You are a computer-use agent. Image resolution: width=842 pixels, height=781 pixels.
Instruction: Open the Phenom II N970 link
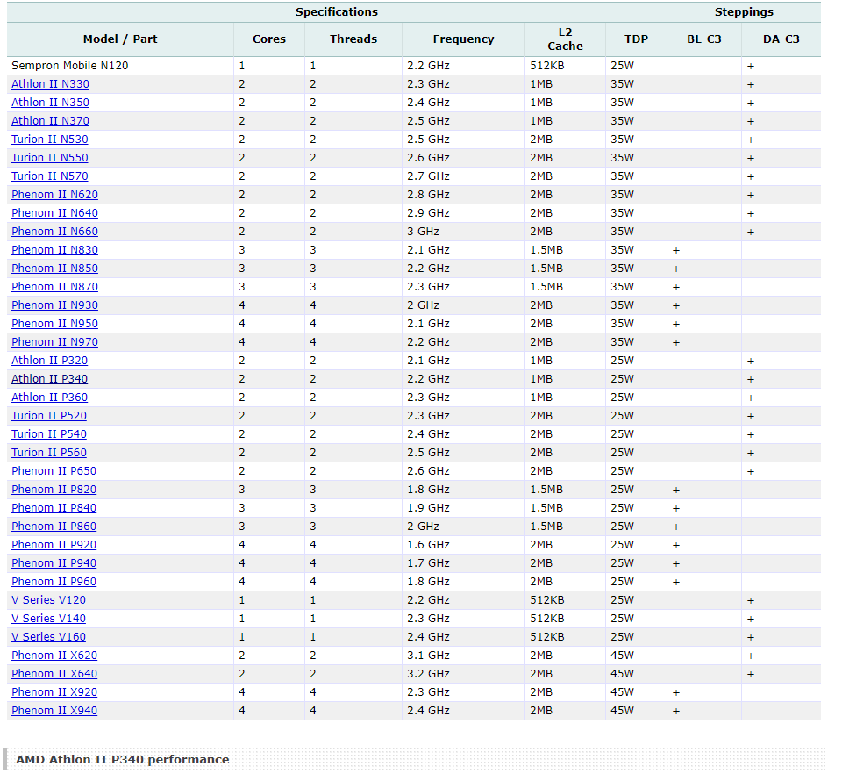pyautogui.click(x=54, y=342)
